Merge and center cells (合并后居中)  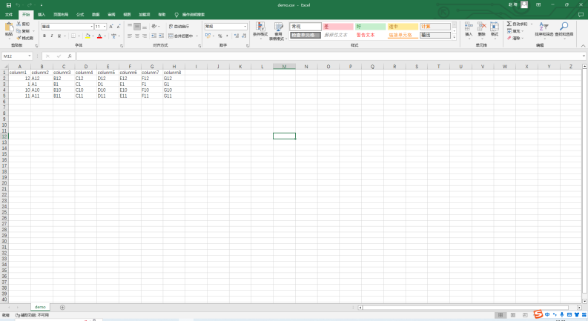pos(181,36)
